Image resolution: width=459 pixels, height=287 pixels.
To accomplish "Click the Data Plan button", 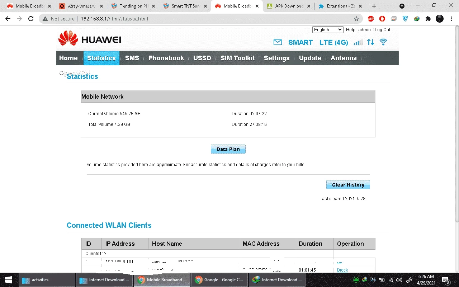I will [x=228, y=149].
